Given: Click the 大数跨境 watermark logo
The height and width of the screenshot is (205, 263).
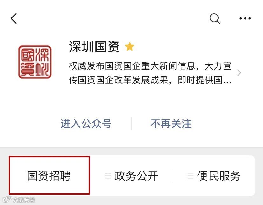Looking at the screenshot, I should tap(19, 200).
